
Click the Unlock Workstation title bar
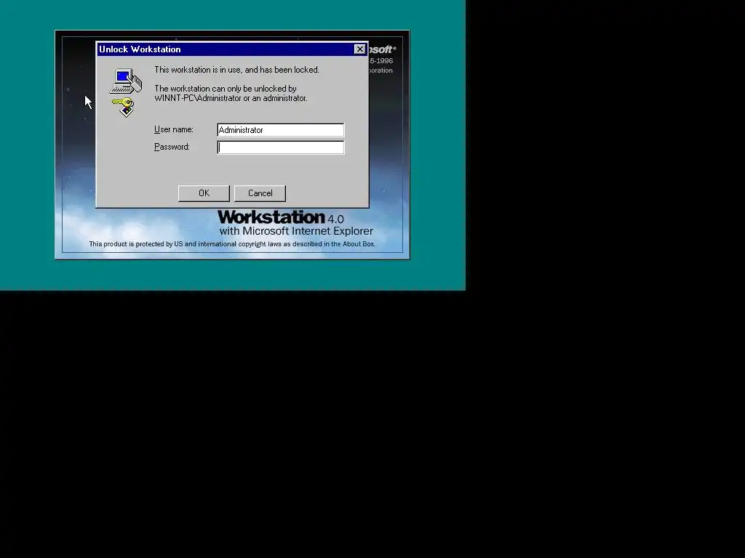point(232,49)
